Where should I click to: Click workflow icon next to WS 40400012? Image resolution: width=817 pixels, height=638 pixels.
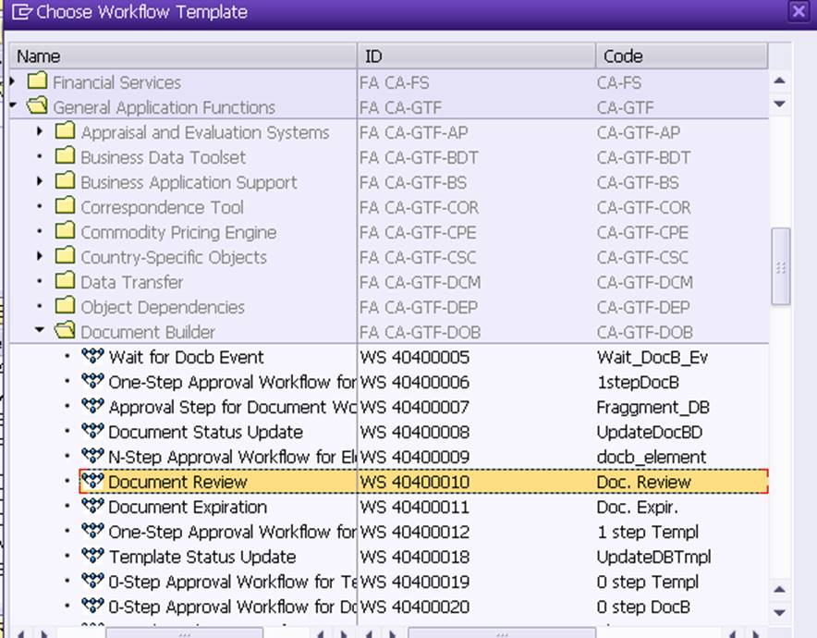pos(92,531)
